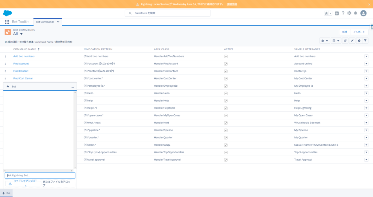
Task: Open the user profile avatar
Action: 363,13
